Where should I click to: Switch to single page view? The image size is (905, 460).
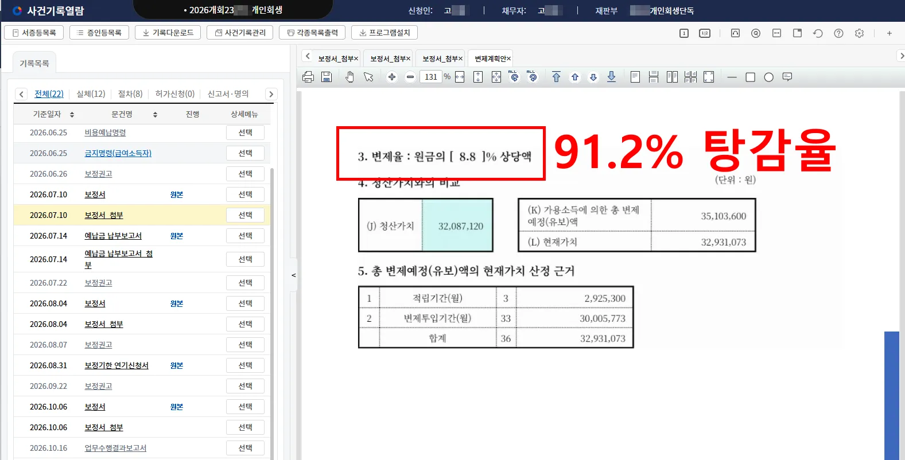pyautogui.click(x=635, y=77)
